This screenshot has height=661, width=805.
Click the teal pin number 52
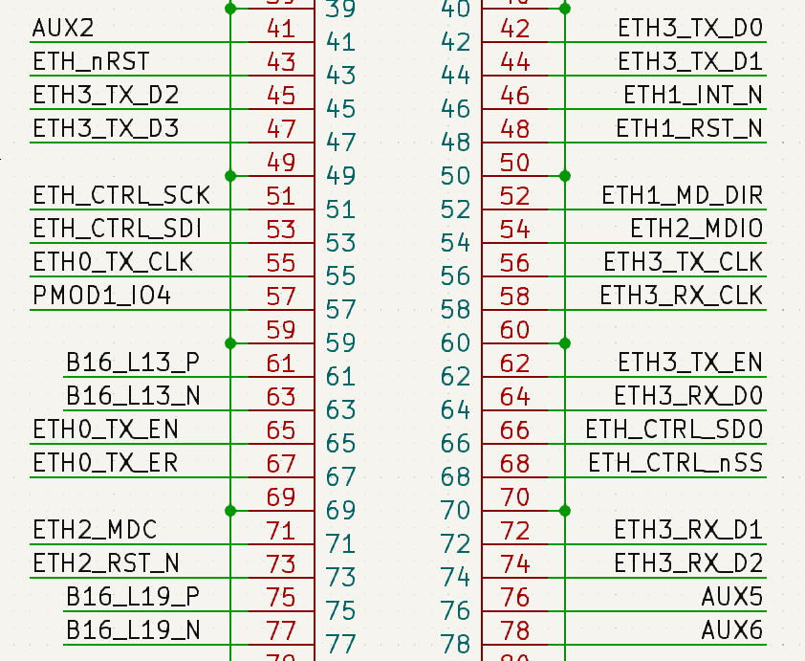coord(455,209)
